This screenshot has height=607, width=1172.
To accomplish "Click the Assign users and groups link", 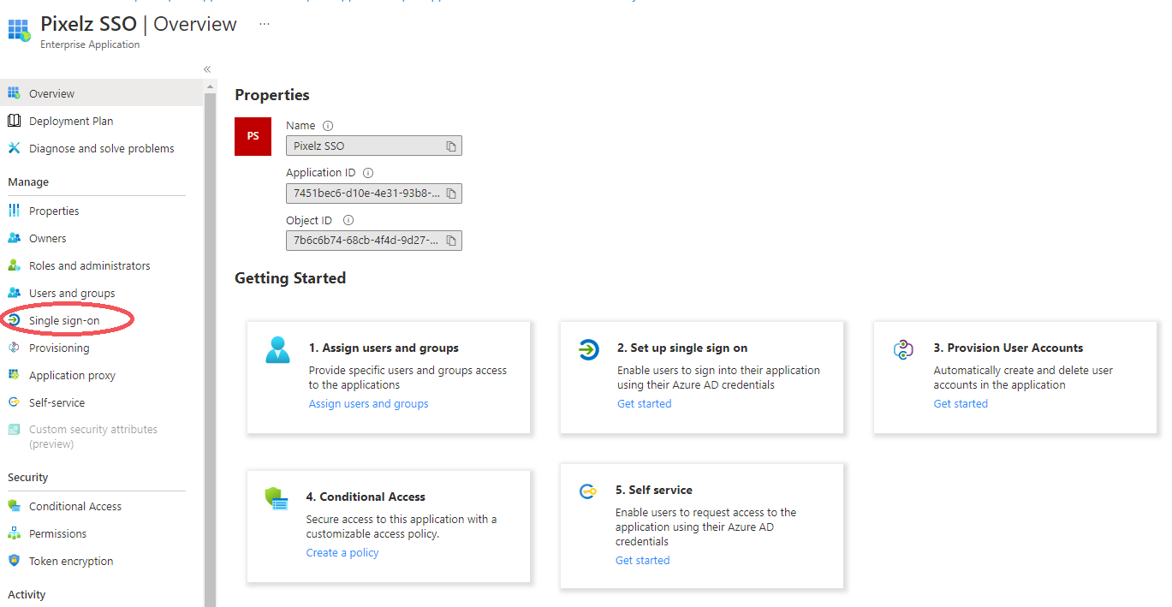I will pos(369,404).
